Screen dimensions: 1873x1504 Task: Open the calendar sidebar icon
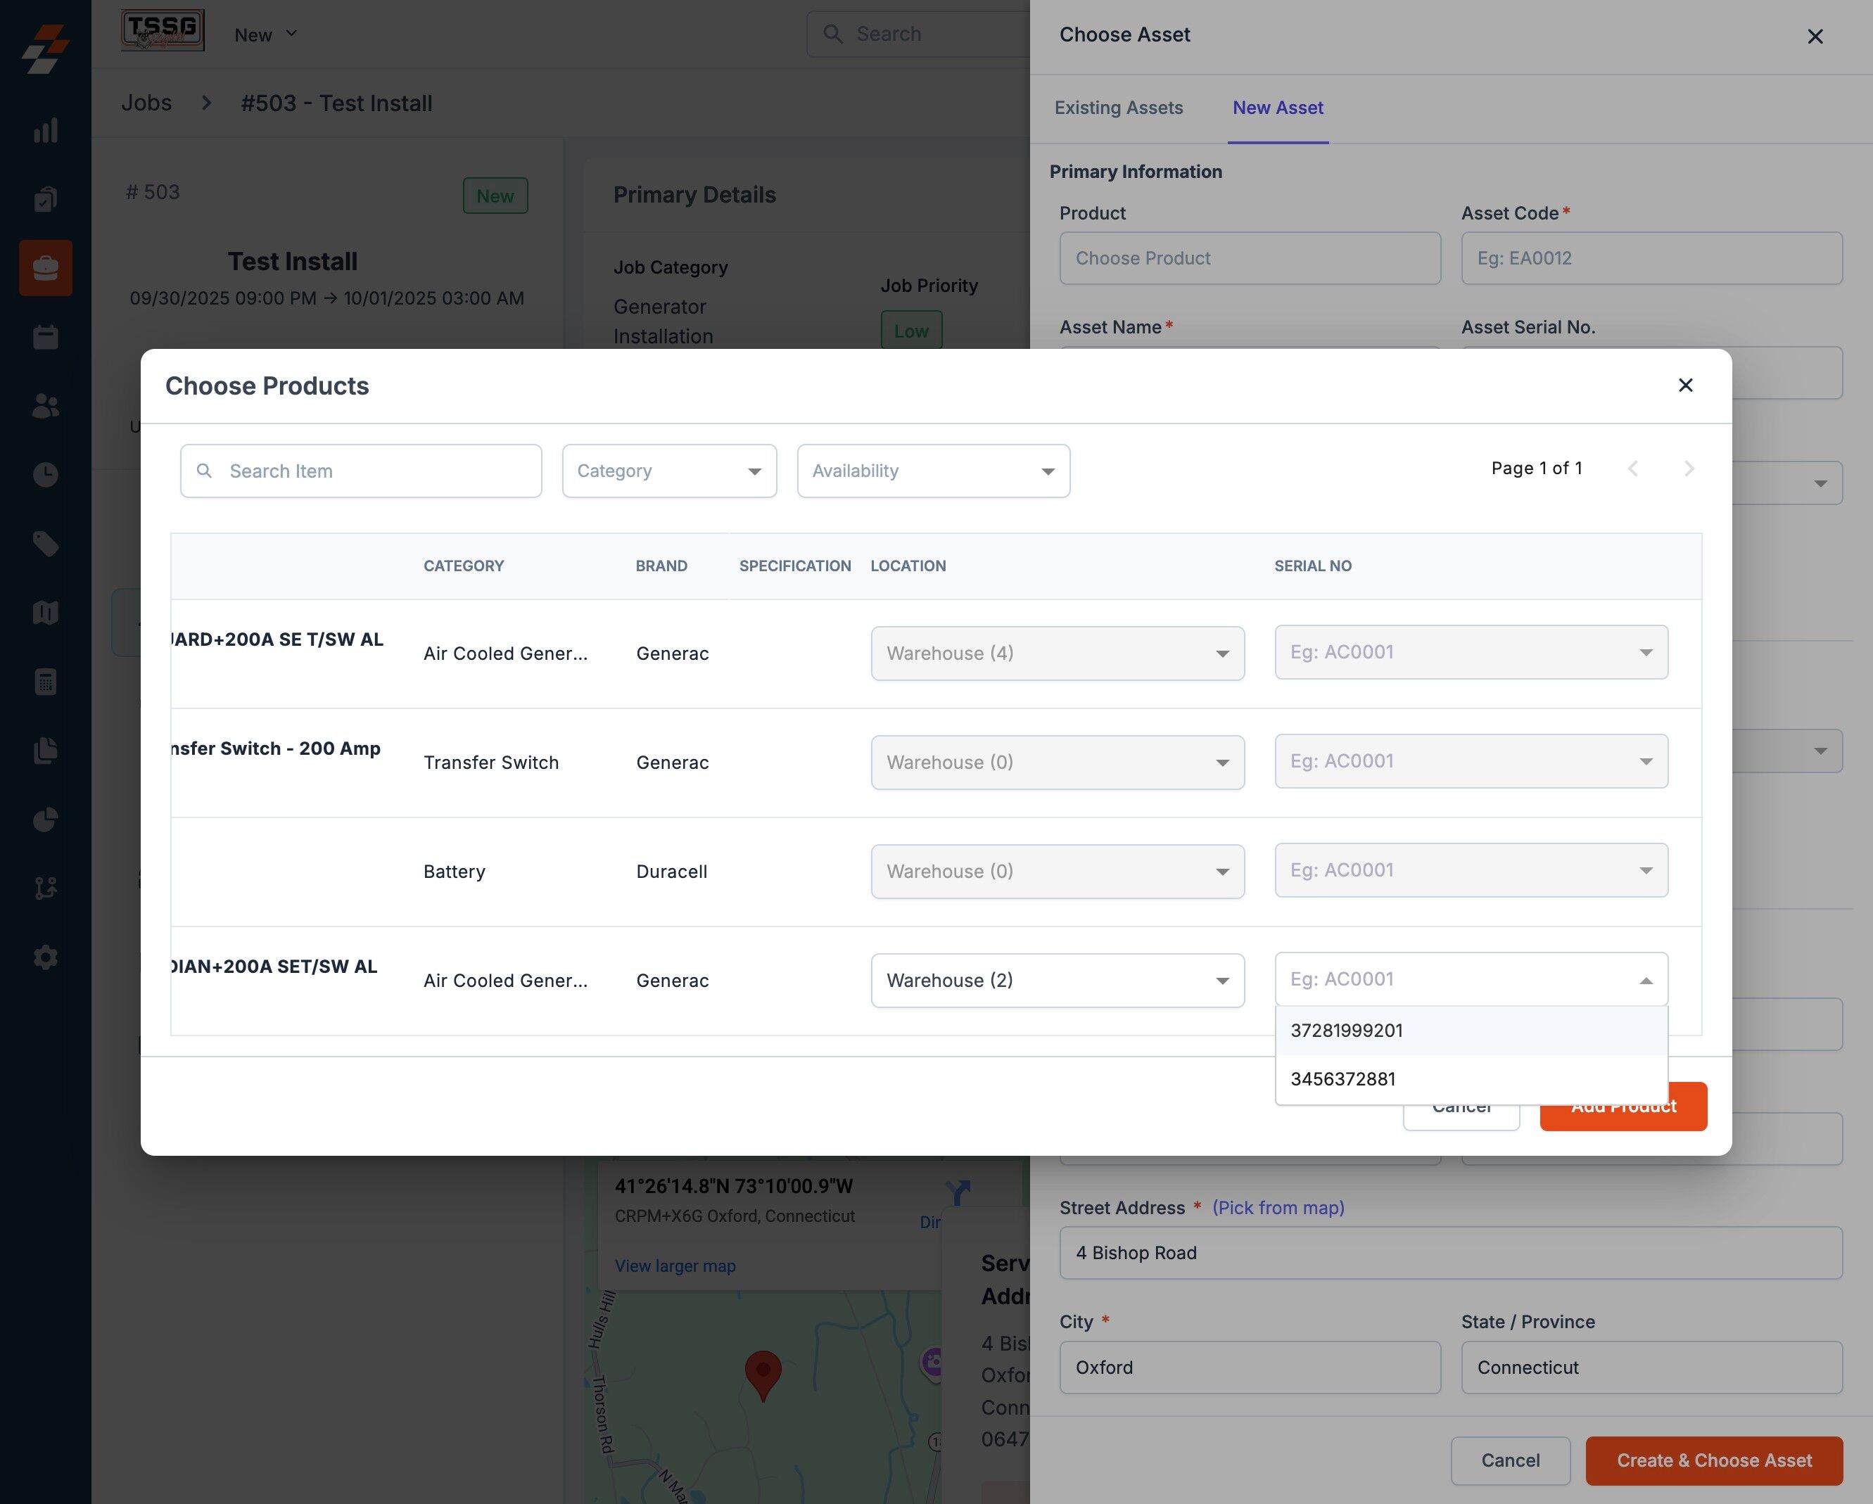(45, 337)
